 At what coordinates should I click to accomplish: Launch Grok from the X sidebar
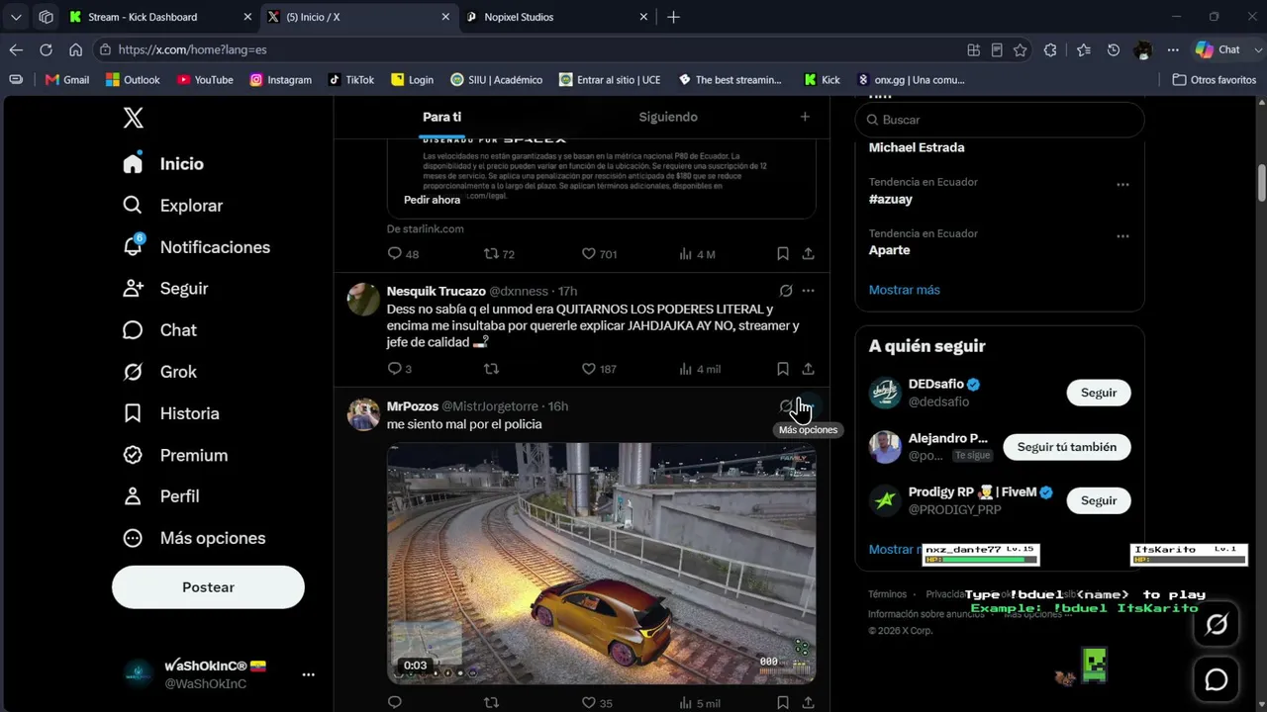(159, 372)
